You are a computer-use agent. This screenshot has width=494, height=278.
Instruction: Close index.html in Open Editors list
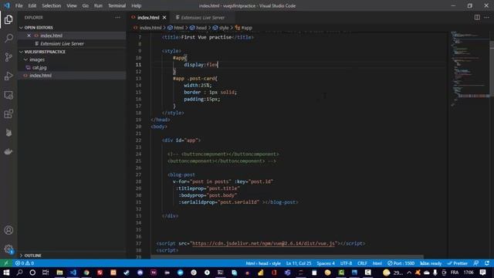(29, 36)
